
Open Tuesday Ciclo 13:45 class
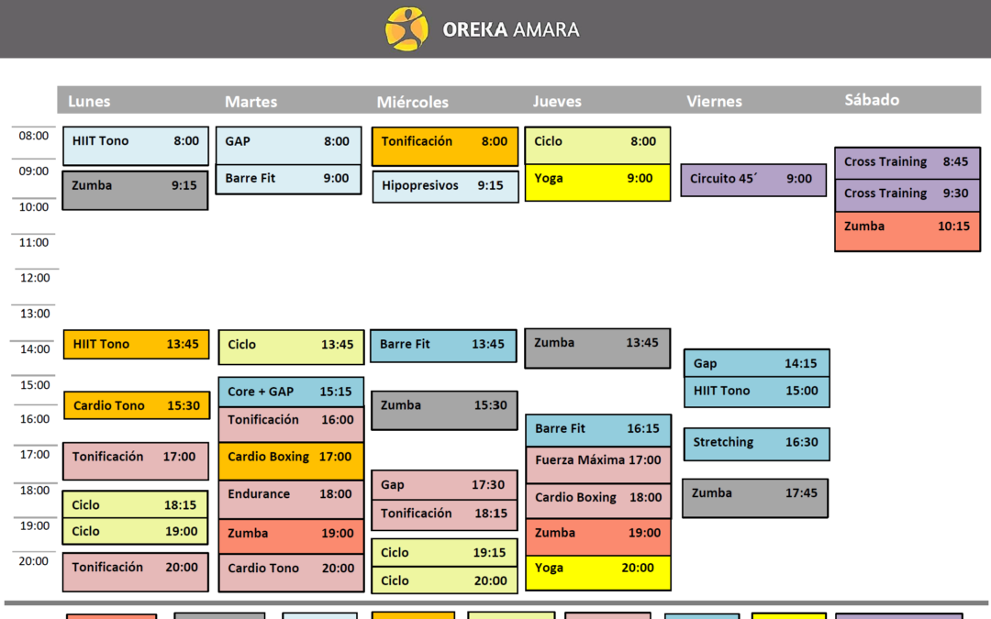point(292,347)
